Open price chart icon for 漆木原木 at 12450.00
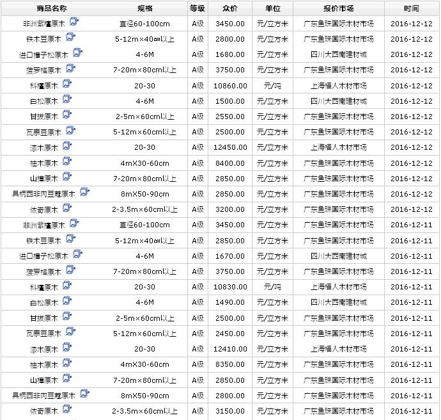441x420 pixels. [x=67, y=147]
